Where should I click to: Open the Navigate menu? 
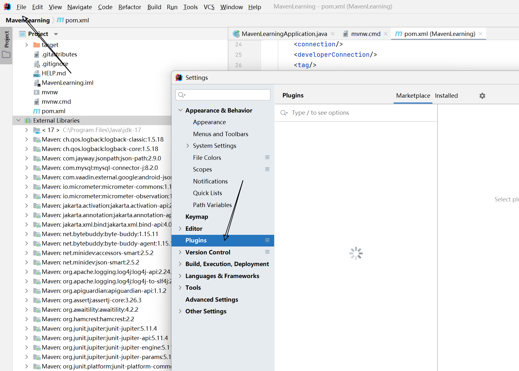click(x=80, y=7)
